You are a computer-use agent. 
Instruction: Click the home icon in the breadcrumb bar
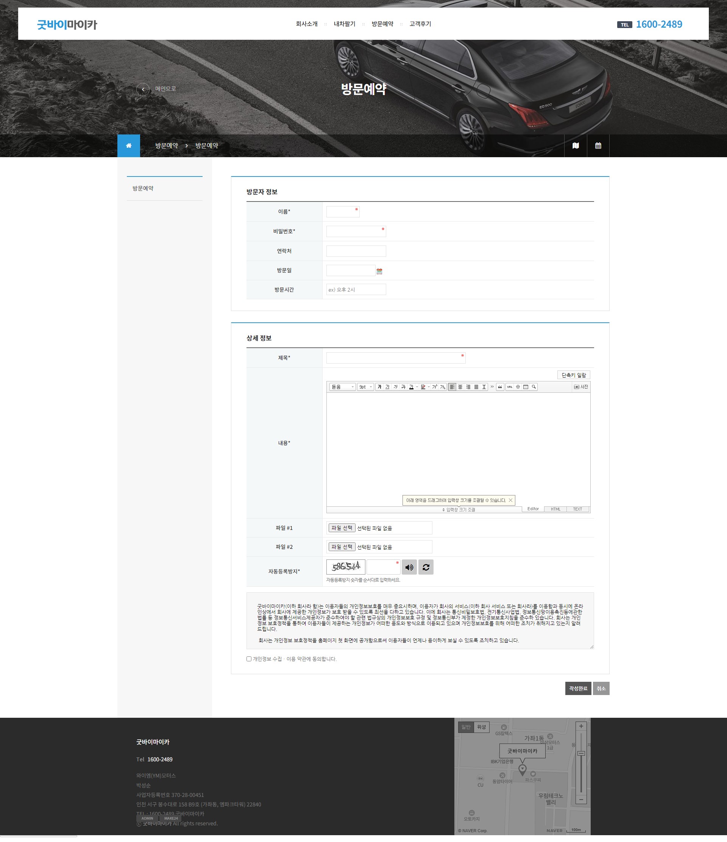[x=129, y=145]
